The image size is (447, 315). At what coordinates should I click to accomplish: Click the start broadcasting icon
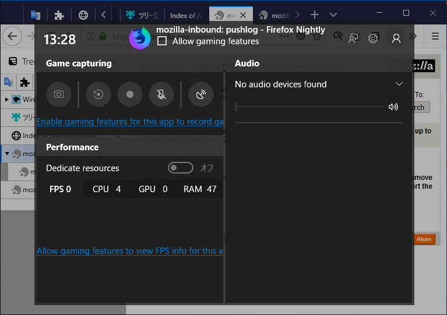pos(201,94)
